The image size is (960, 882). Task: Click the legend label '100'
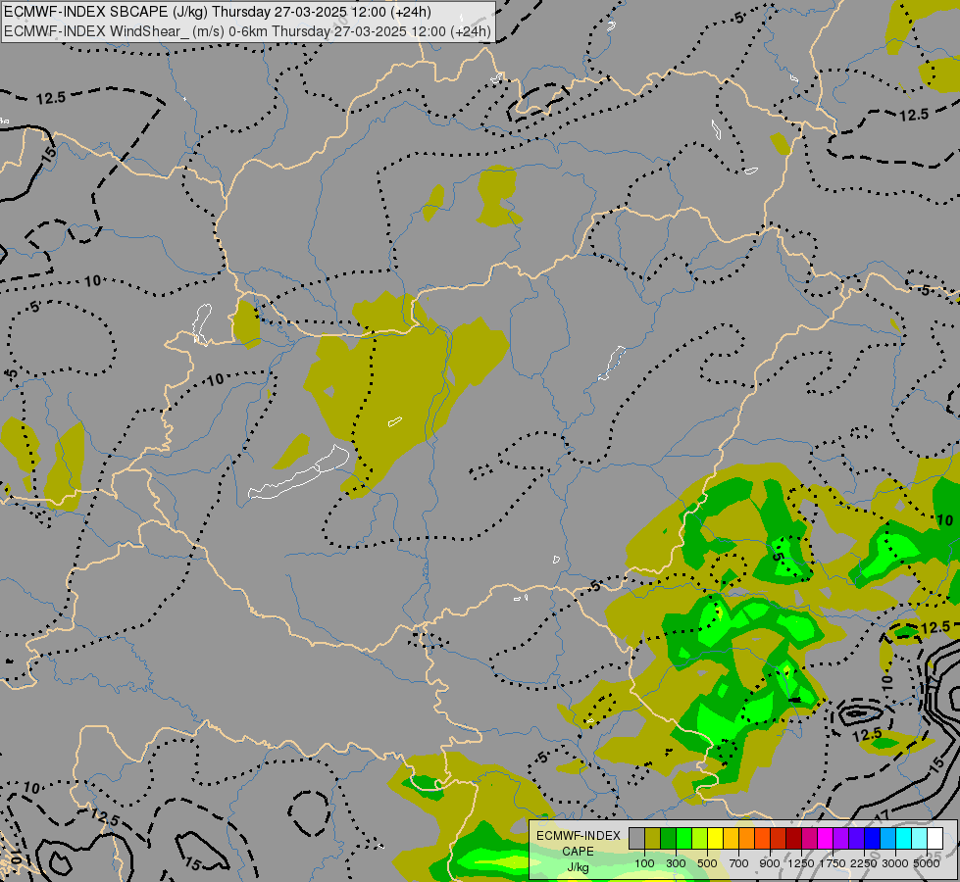(644, 863)
